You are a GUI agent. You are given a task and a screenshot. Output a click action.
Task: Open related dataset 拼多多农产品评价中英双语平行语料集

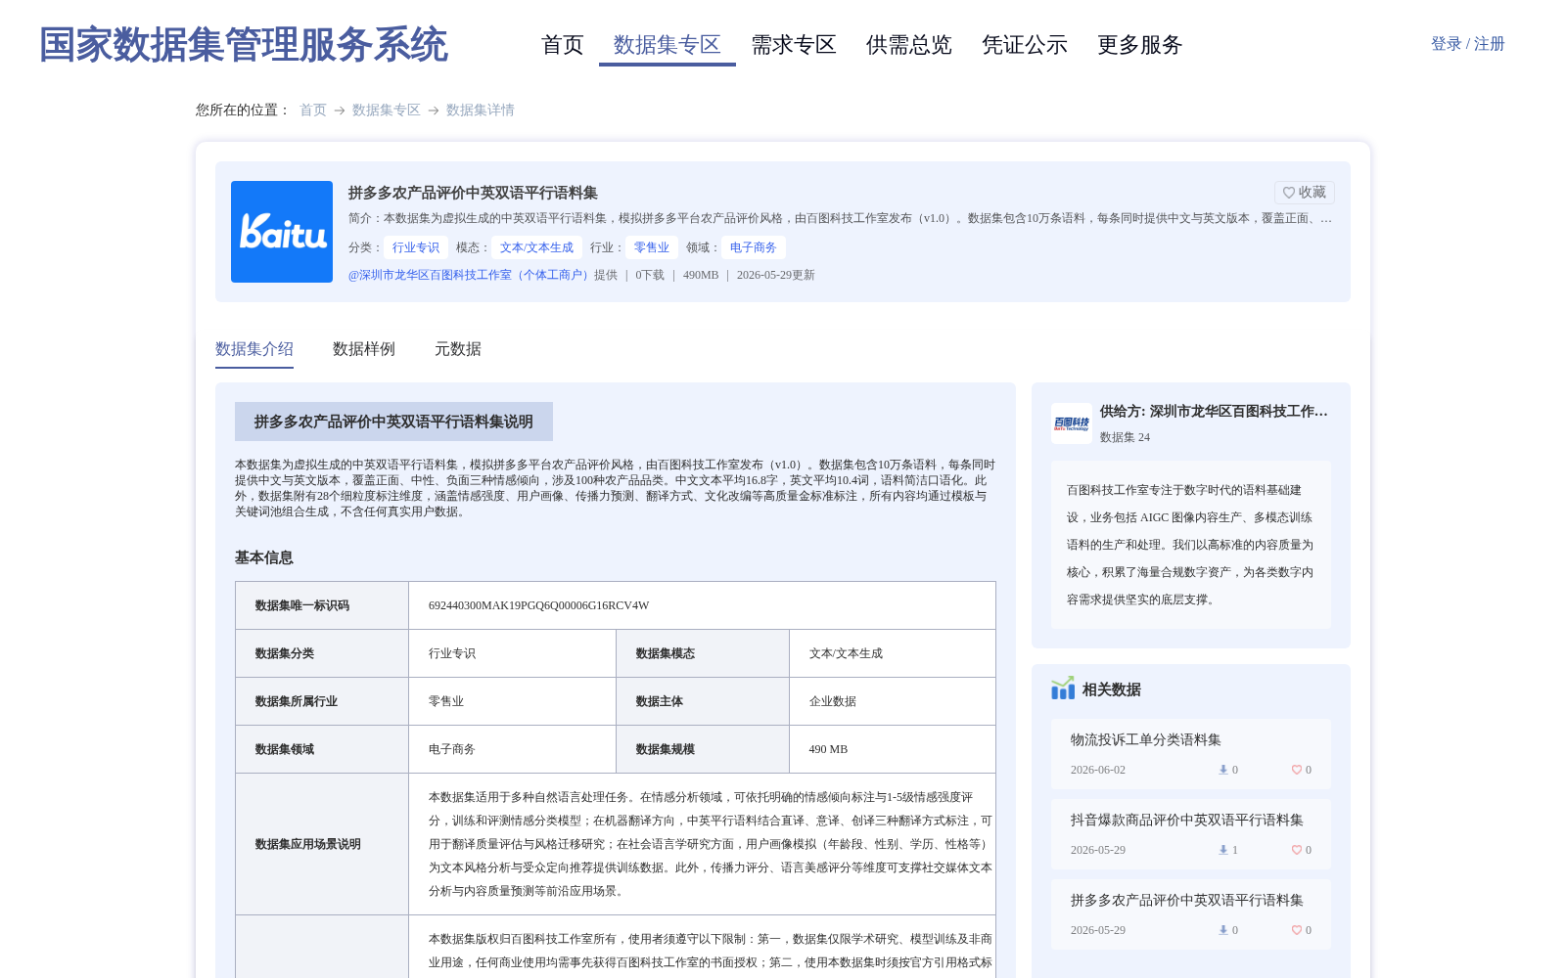coord(1187,901)
